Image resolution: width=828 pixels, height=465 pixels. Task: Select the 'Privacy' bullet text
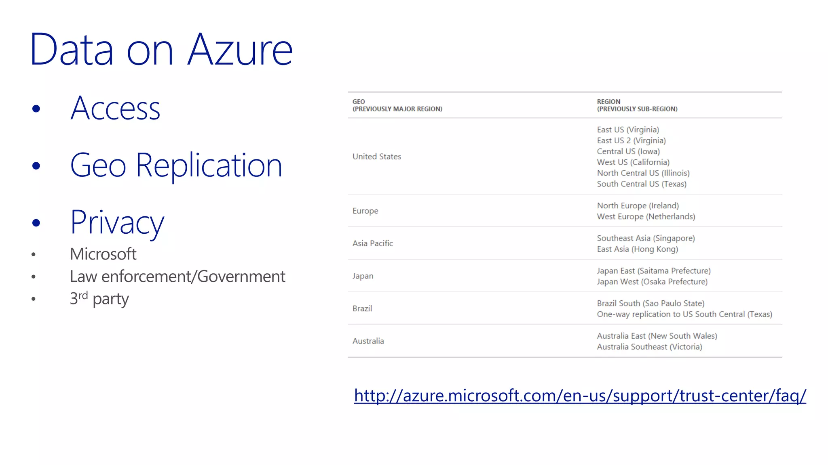coord(117,222)
